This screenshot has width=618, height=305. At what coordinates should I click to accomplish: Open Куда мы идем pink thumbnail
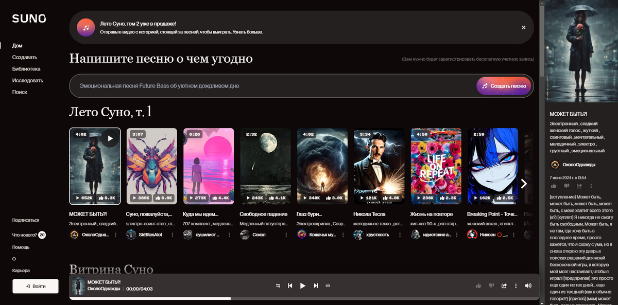[x=209, y=166]
